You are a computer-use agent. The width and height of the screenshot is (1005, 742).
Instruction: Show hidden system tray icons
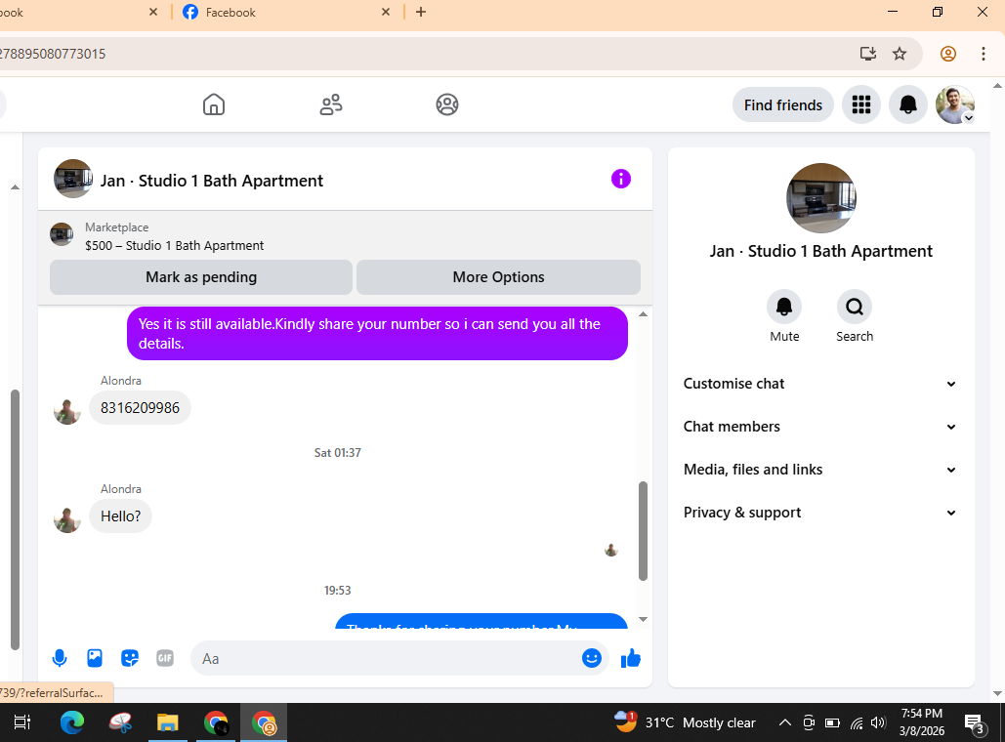[784, 722]
